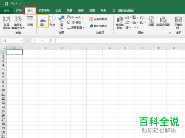185x138 pixels.
Task: Select row 20 header
Action: [3, 132]
